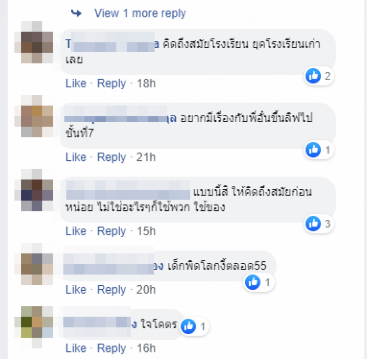Screen dimensions: 367x359
Task: Like the comment posted 18h ago
Action: point(76,83)
